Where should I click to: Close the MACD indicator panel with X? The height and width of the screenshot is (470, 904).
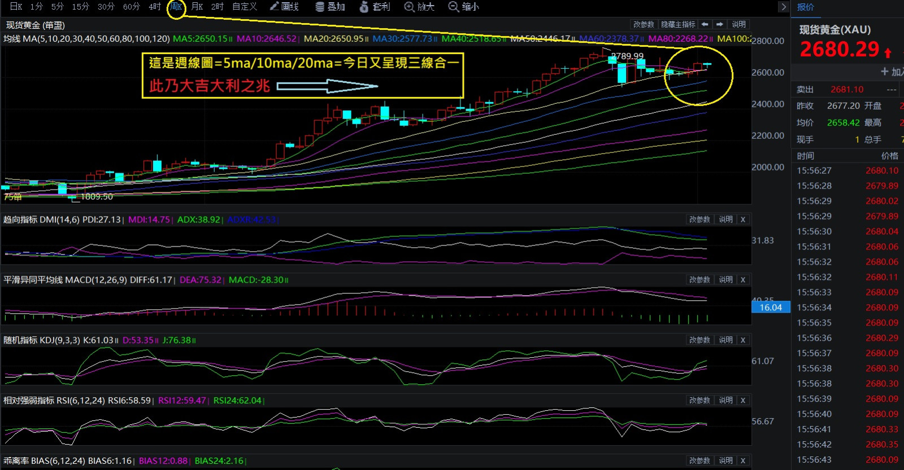point(743,280)
